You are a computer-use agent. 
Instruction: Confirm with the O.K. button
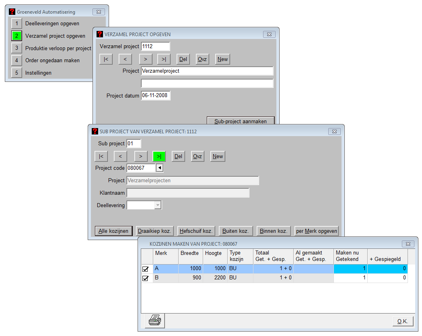pyautogui.click(x=403, y=321)
